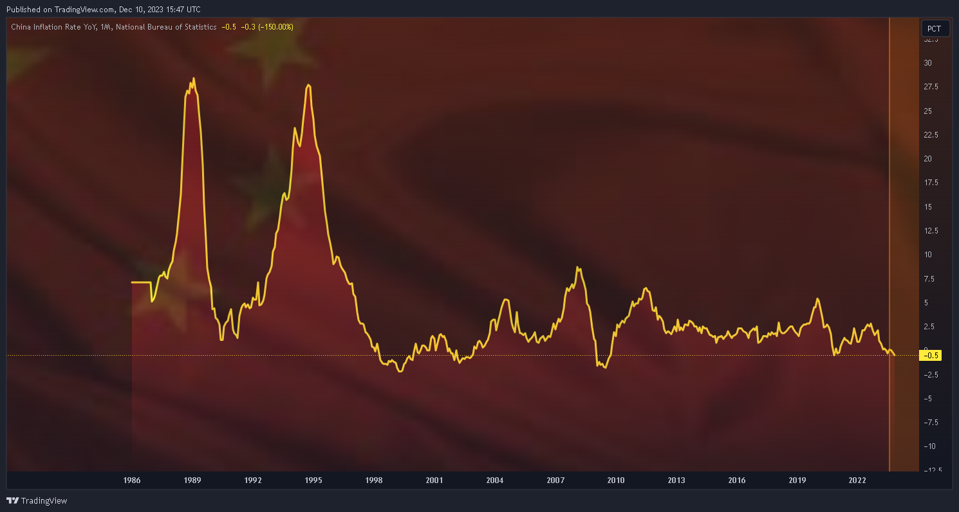Screen dimensions: 959x512
Task: Click the 12.5 value on price scale
Action: click(x=931, y=231)
